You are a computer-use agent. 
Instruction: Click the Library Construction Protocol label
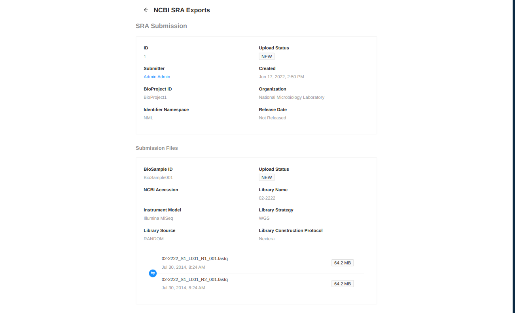pyautogui.click(x=291, y=230)
